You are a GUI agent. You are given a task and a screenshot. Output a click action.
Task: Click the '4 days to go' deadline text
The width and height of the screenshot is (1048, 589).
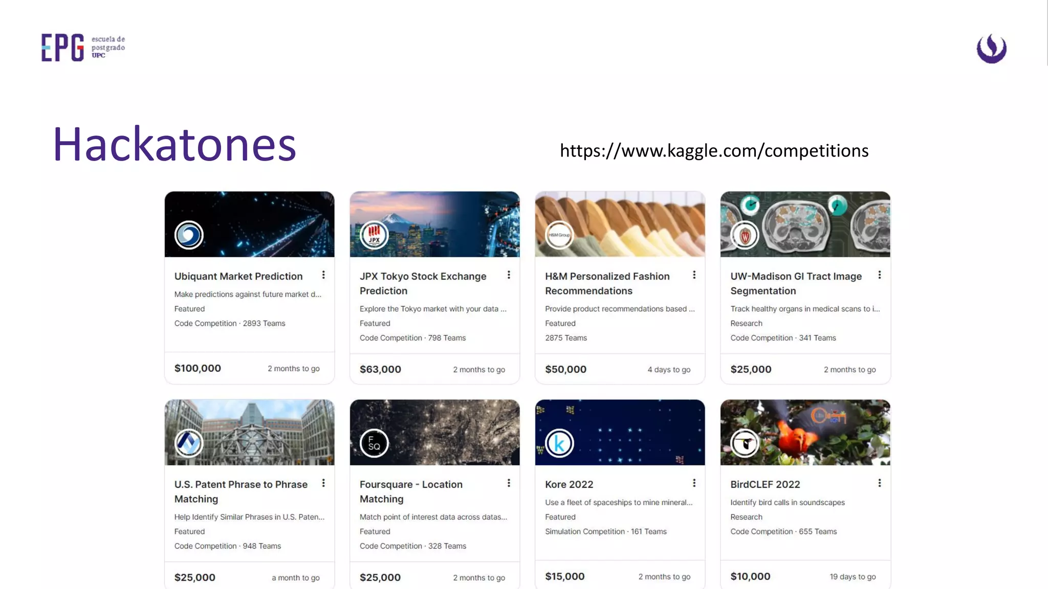coord(669,370)
